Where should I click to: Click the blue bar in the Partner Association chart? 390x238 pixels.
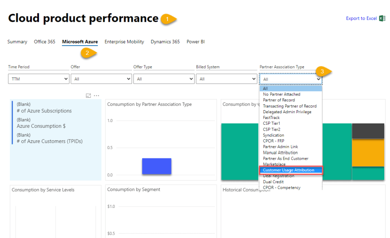tap(157, 166)
